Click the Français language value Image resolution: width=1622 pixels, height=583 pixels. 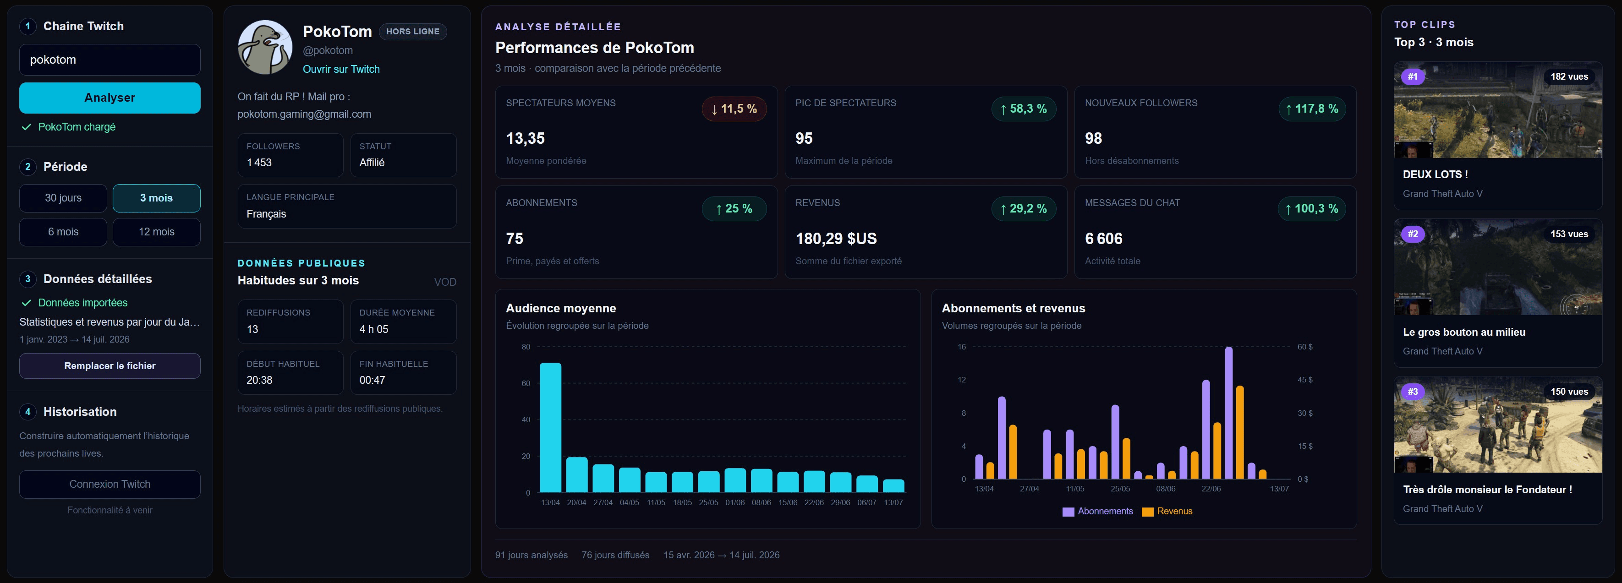click(266, 214)
